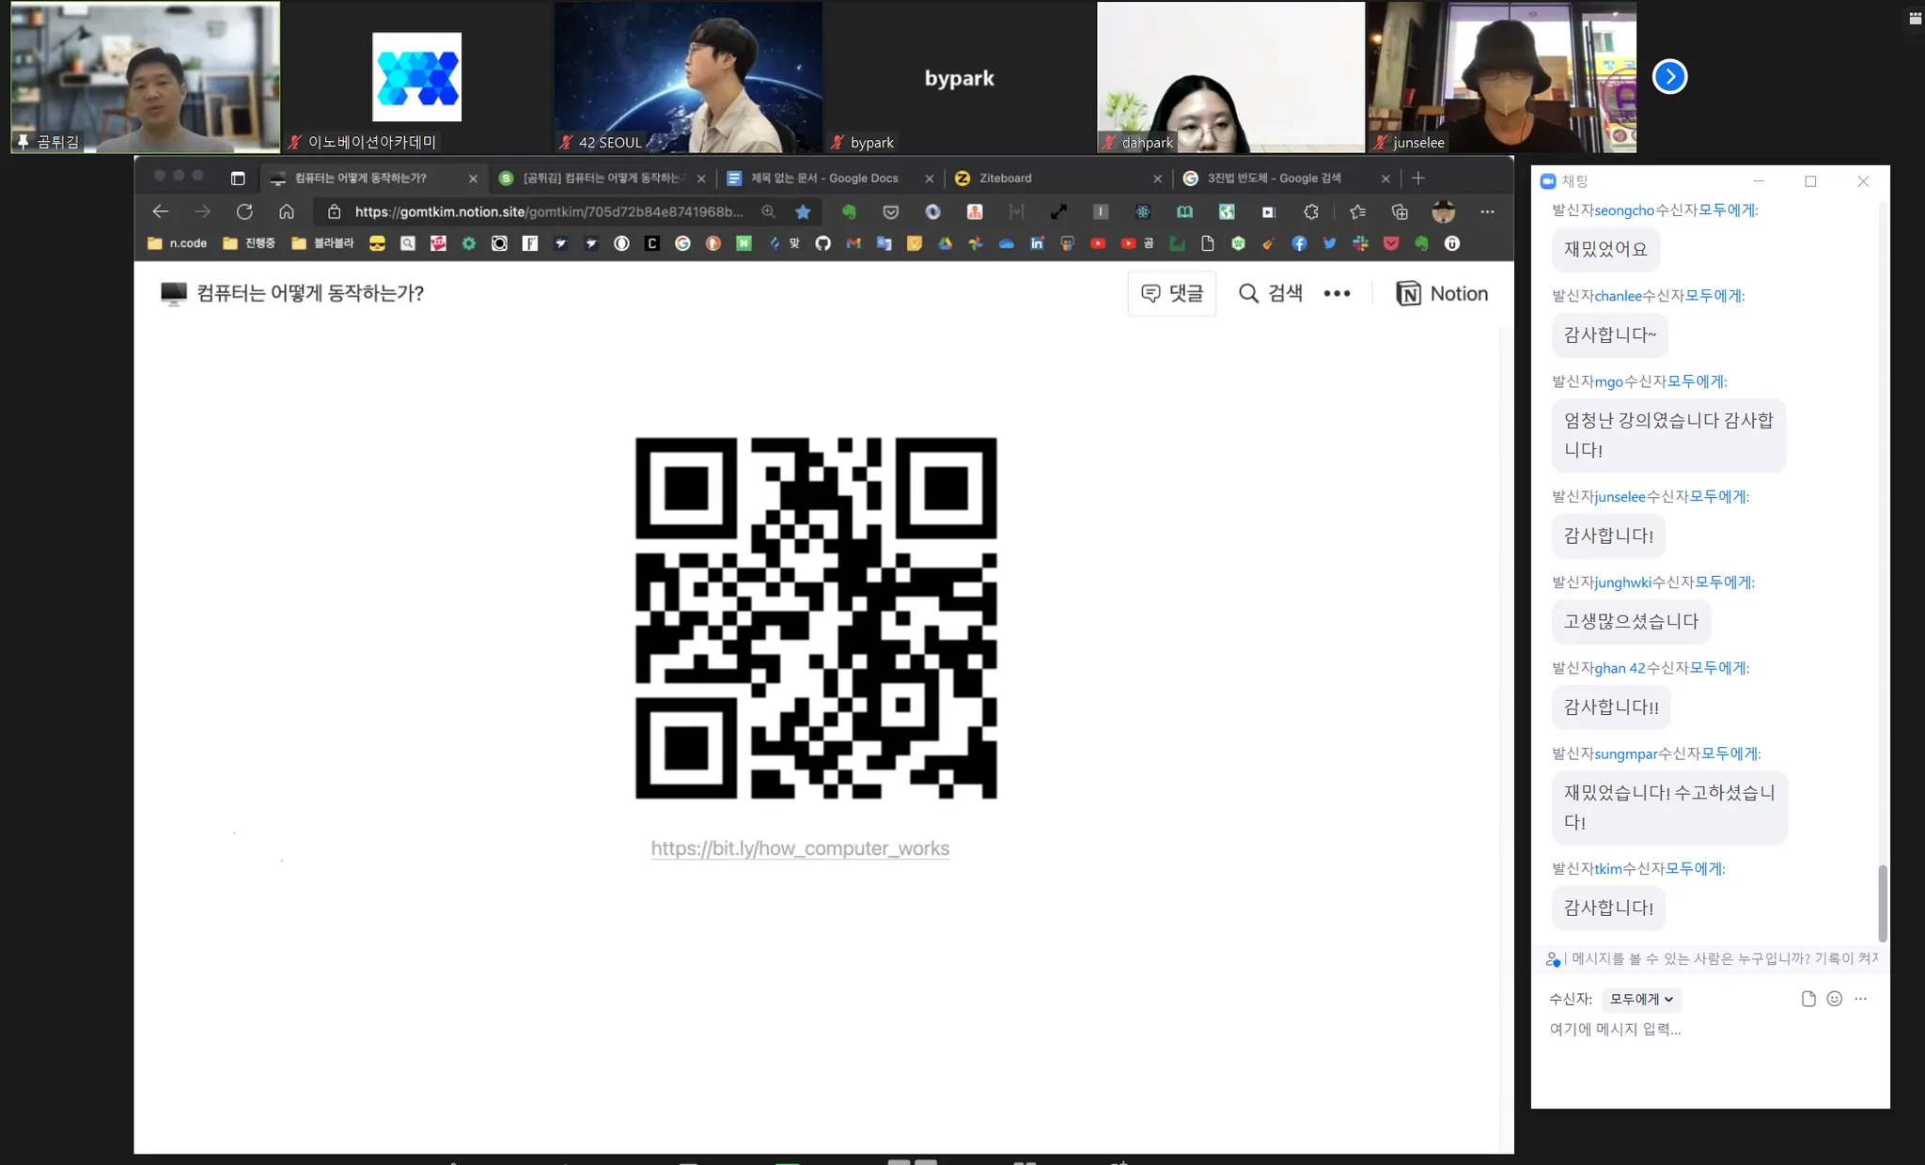Screen dimensions: 1925x1165
Task: Click the emoji icon in chat
Action: [x=1834, y=999]
